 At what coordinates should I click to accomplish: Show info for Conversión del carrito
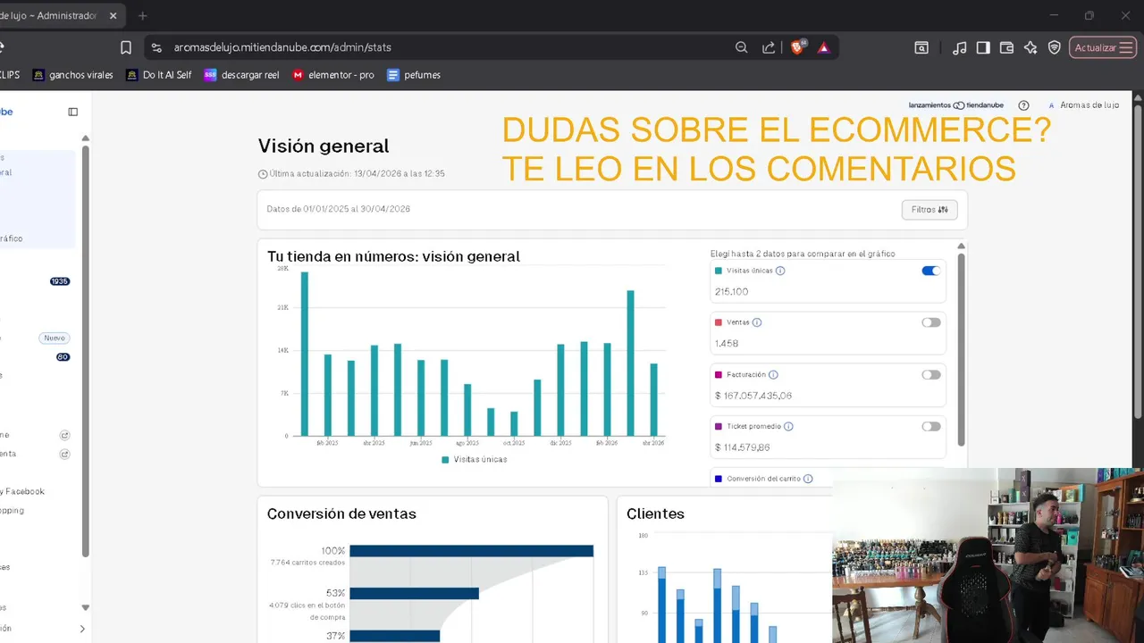click(808, 479)
